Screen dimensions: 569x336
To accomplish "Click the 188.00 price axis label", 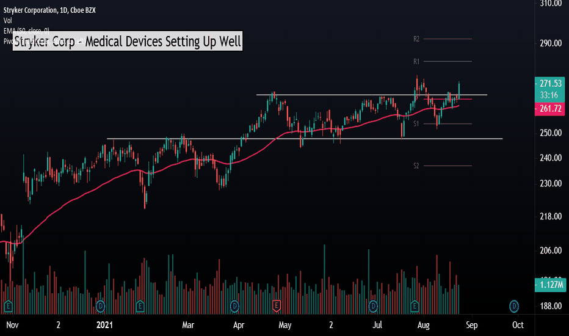I will (551, 306).
